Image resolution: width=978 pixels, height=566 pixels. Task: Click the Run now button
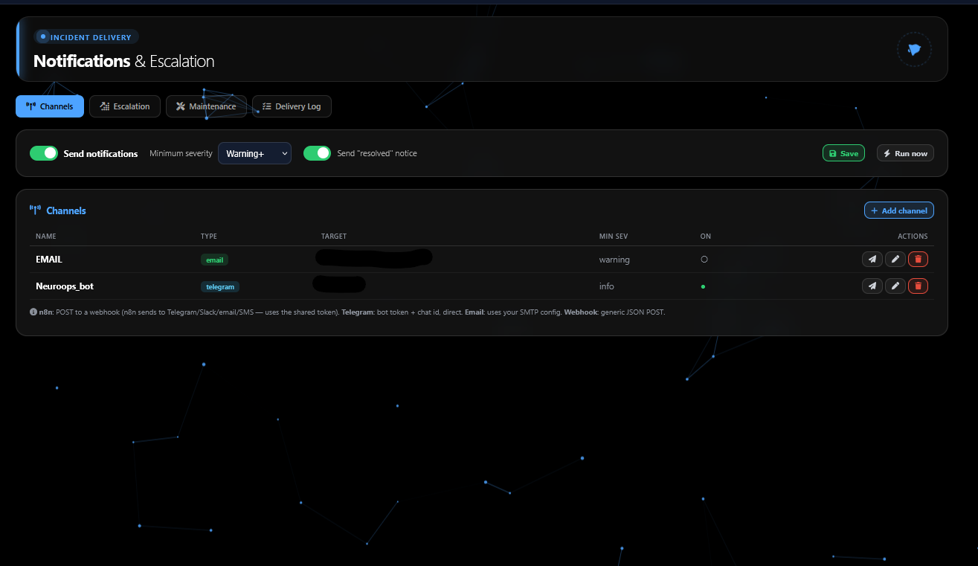[x=905, y=153]
